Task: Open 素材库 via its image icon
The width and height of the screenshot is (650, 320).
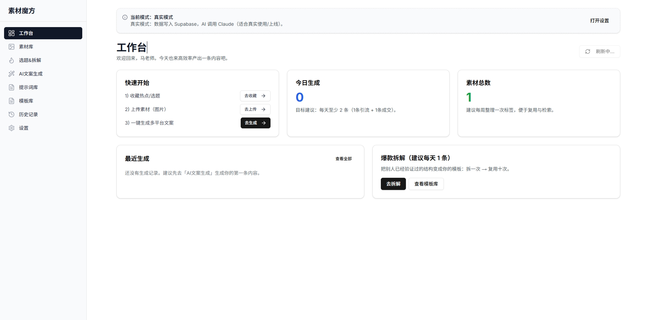Action: [12, 47]
